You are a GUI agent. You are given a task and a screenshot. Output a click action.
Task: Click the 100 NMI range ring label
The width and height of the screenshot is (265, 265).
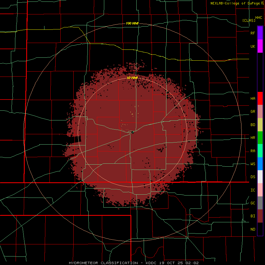(x=132, y=23)
